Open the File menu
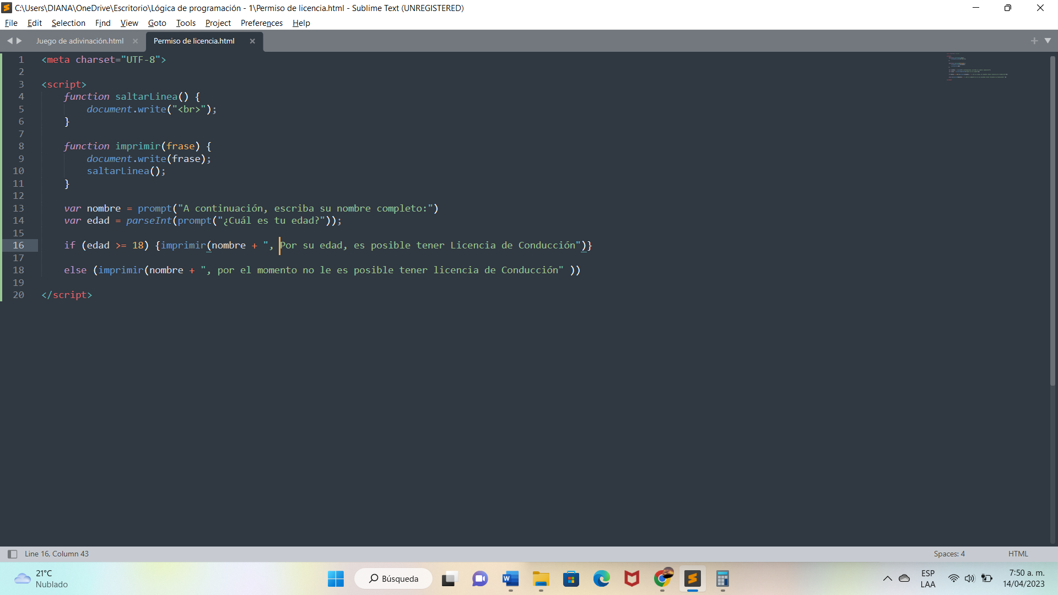 click(11, 23)
